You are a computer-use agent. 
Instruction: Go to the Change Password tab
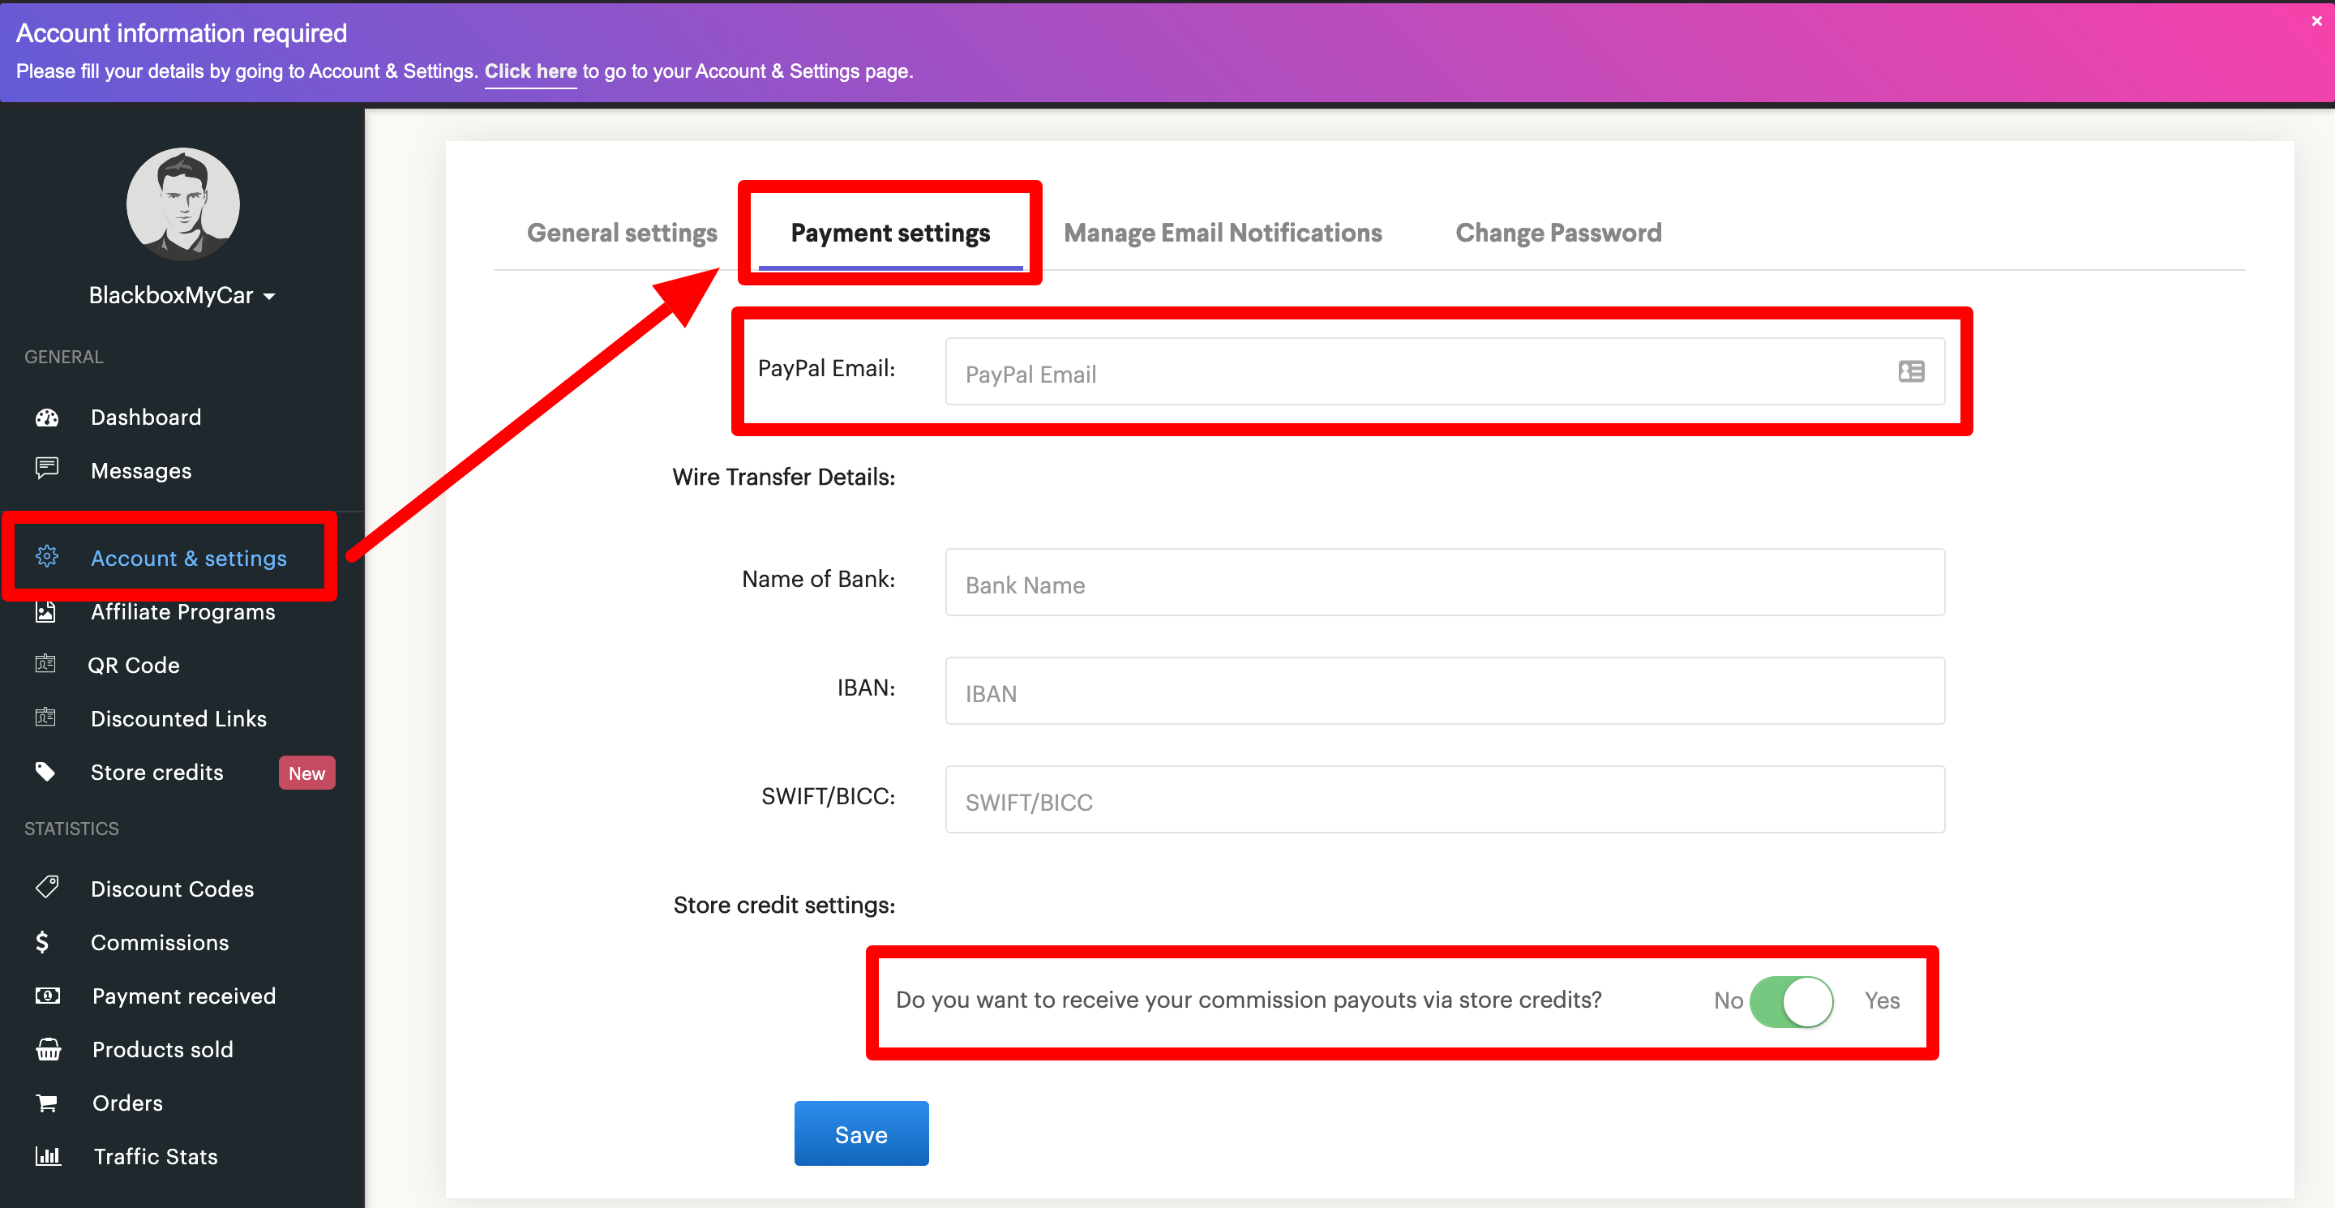pyautogui.click(x=1558, y=233)
